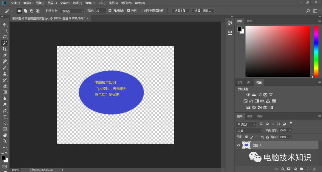
Task: Add a Color Balance adjustment
Action: (x=251, y=101)
